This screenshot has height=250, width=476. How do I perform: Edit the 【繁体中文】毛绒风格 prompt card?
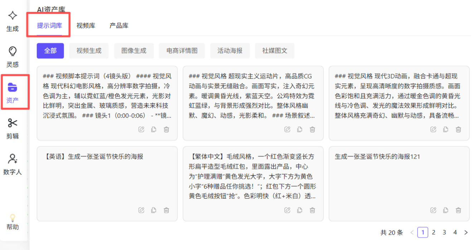pyautogui.click(x=287, y=210)
